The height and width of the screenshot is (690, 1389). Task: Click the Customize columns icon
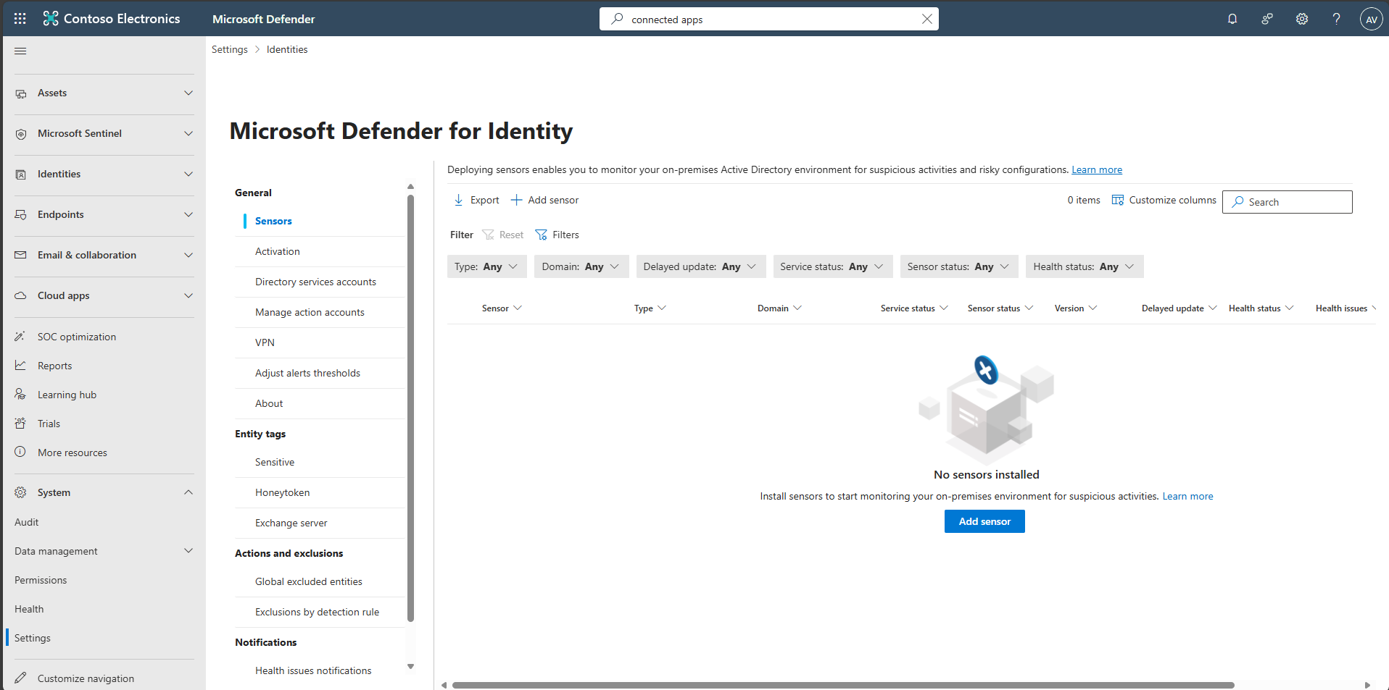tap(1118, 200)
